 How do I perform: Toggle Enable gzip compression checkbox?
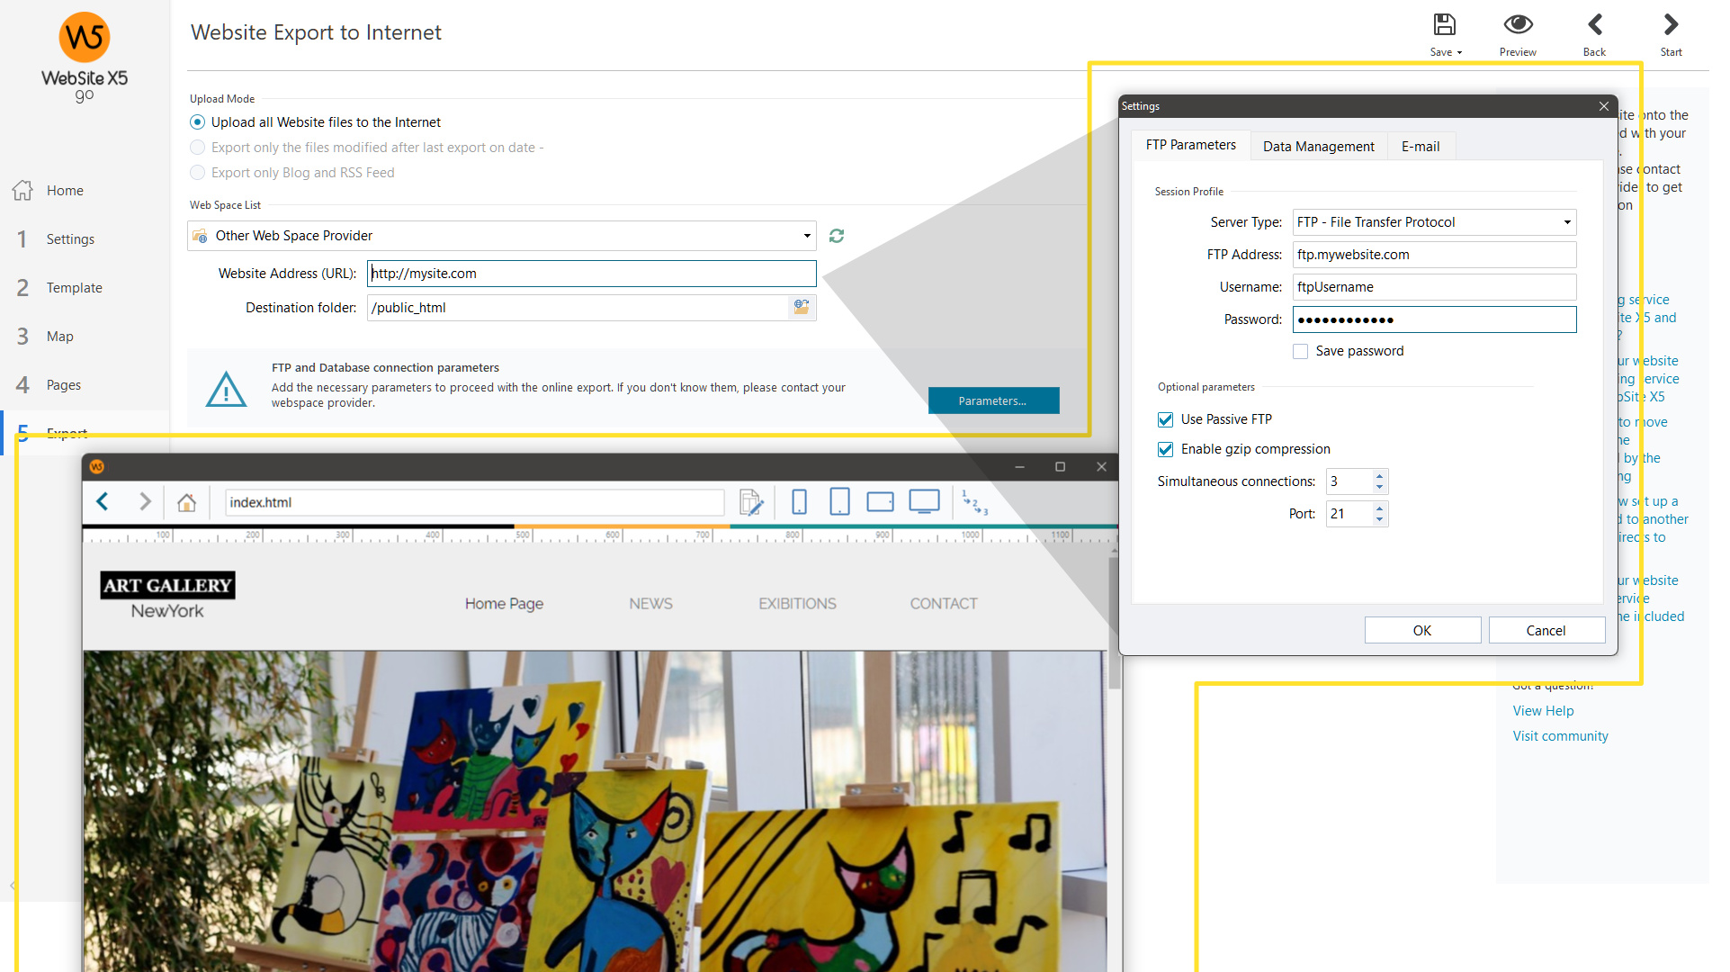click(1168, 449)
